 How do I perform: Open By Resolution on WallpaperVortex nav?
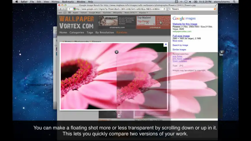pyautogui.click(x=104, y=33)
